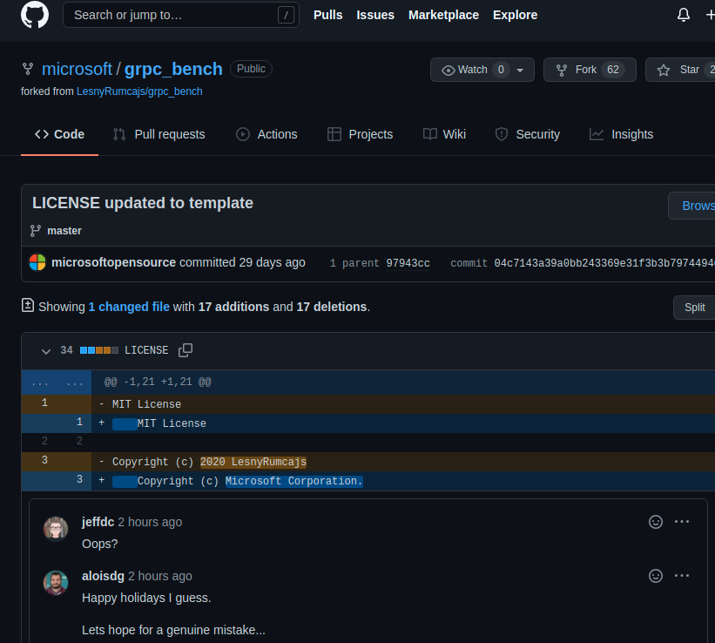Open the grpc_bench repository link

(173, 69)
